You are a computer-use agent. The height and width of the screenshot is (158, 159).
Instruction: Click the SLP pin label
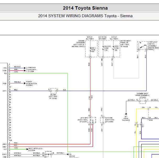[x=5, y=149]
